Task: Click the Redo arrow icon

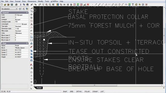Action: [35, 5]
